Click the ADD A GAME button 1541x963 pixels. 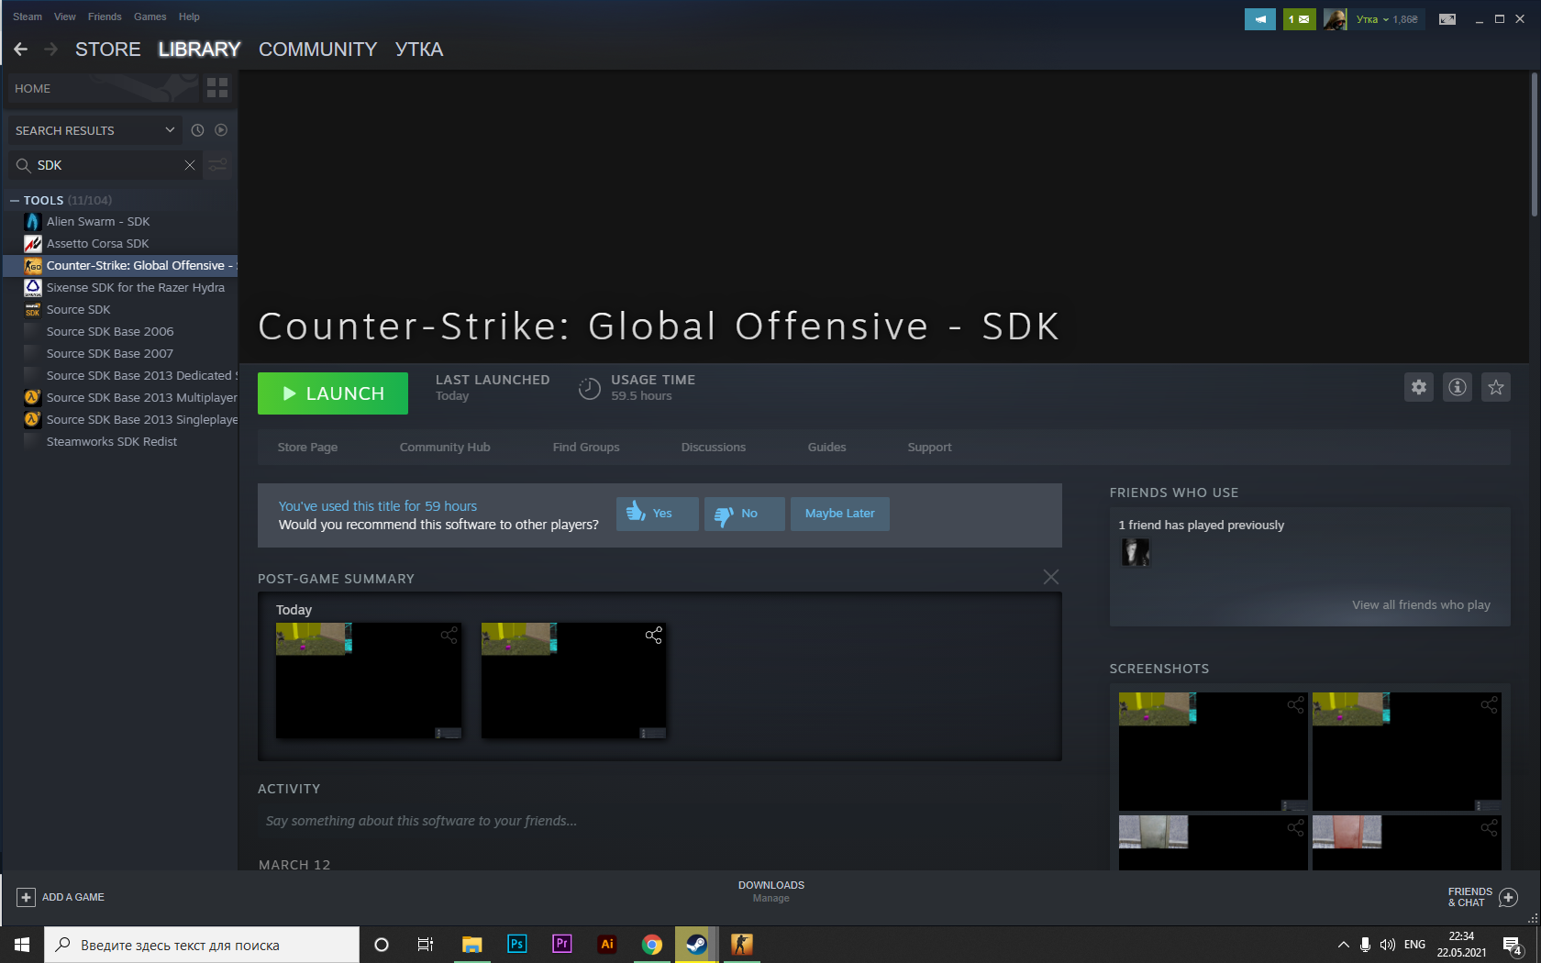pos(61,897)
